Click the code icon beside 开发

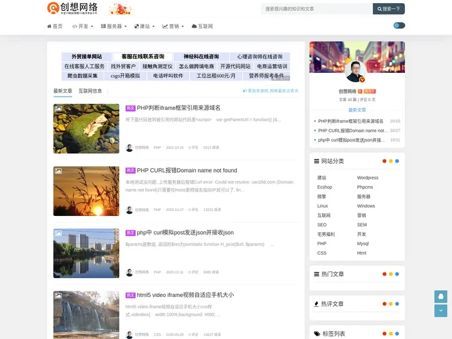point(74,26)
